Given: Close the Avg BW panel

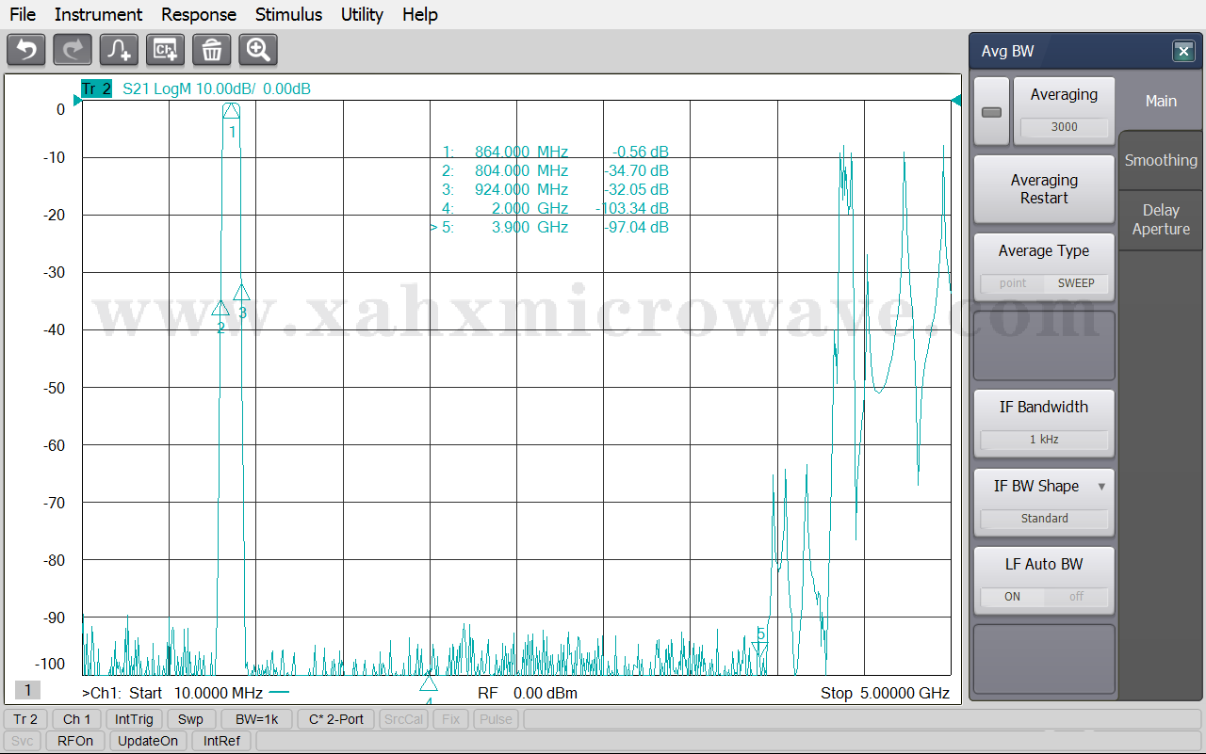Looking at the screenshot, I should pos(1184,51).
